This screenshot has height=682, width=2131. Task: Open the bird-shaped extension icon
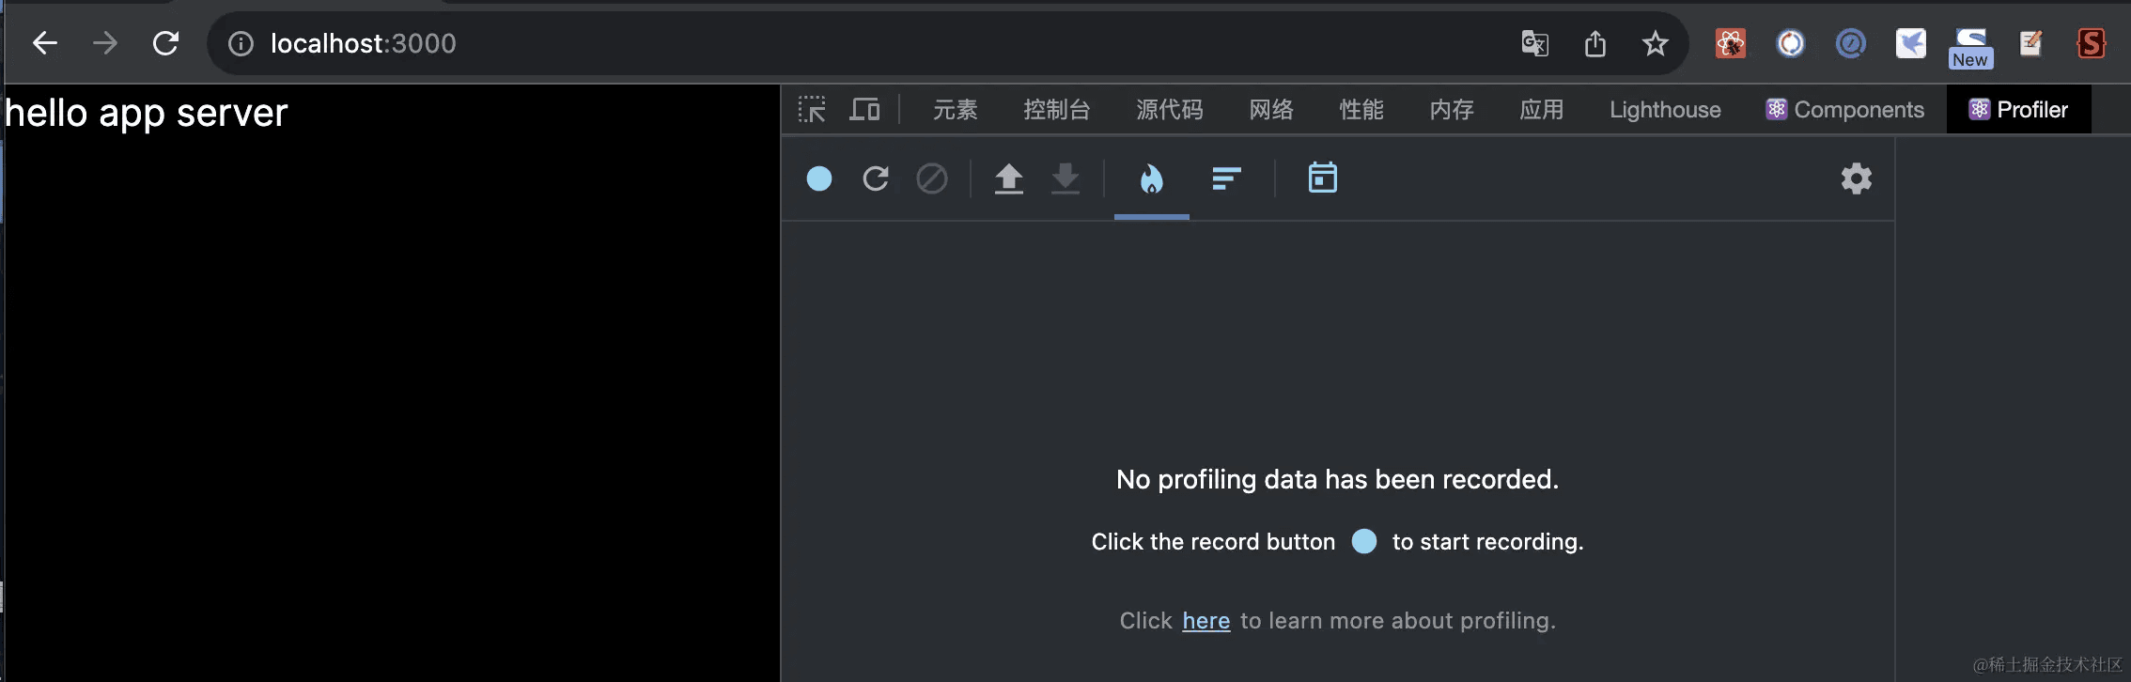[x=1911, y=43]
